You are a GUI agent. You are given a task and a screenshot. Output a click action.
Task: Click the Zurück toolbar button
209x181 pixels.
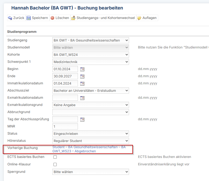tap(16, 18)
